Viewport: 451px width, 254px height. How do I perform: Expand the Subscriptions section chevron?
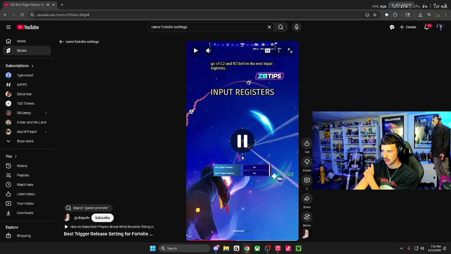click(x=32, y=66)
